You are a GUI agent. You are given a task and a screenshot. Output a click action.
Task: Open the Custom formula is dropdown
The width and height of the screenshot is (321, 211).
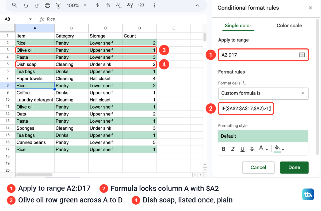pos(263,93)
